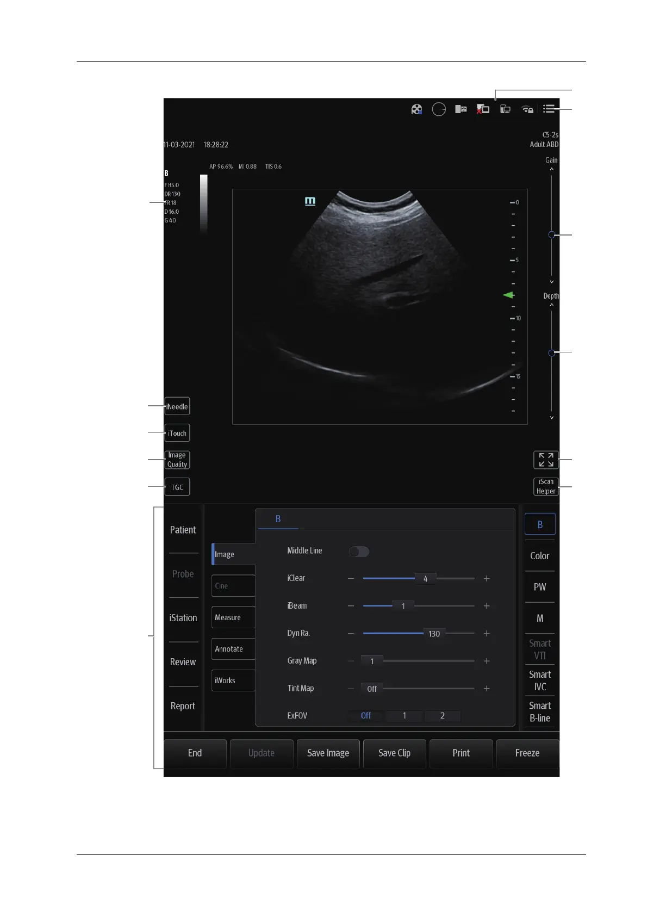Enable iNeedle
Viewport: 647px width, 916px height.
[x=177, y=406]
